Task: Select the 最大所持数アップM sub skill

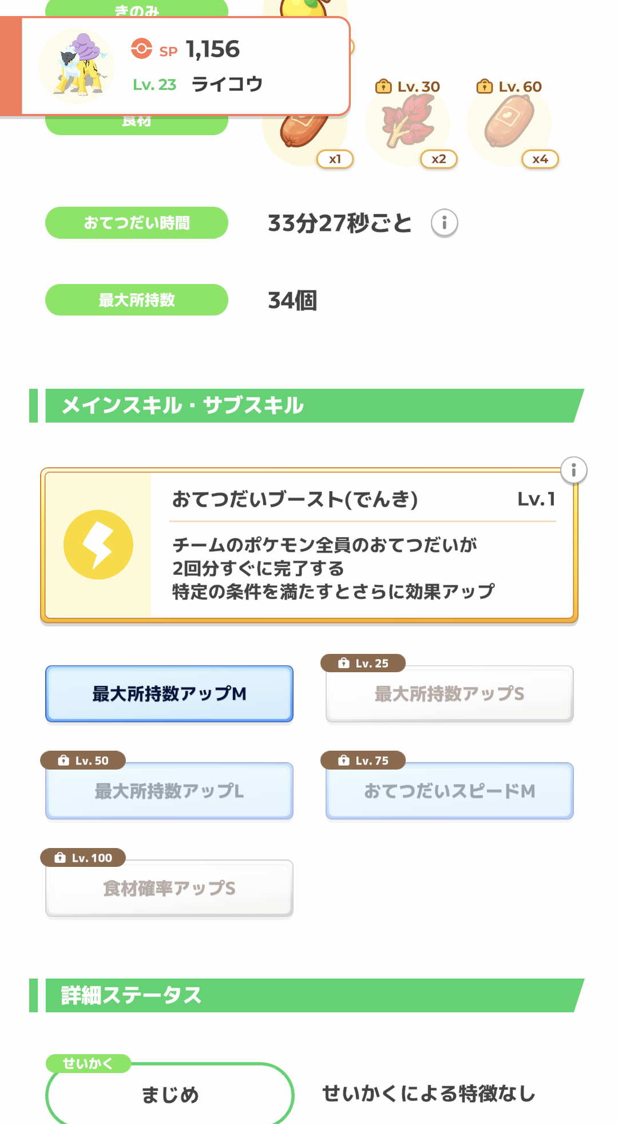Action: click(169, 693)
